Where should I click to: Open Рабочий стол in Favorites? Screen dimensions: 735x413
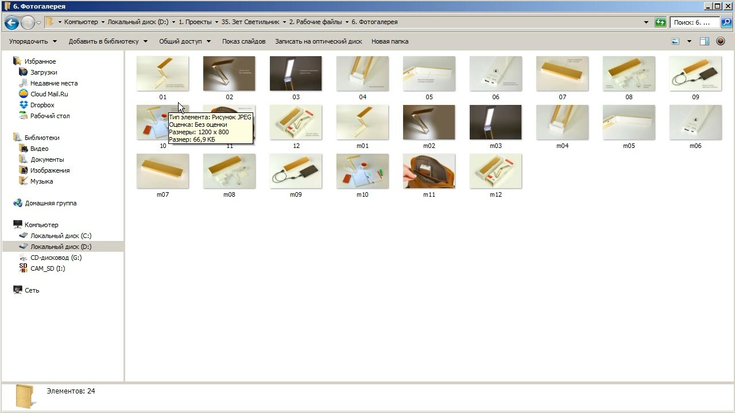tap(50, 116)
